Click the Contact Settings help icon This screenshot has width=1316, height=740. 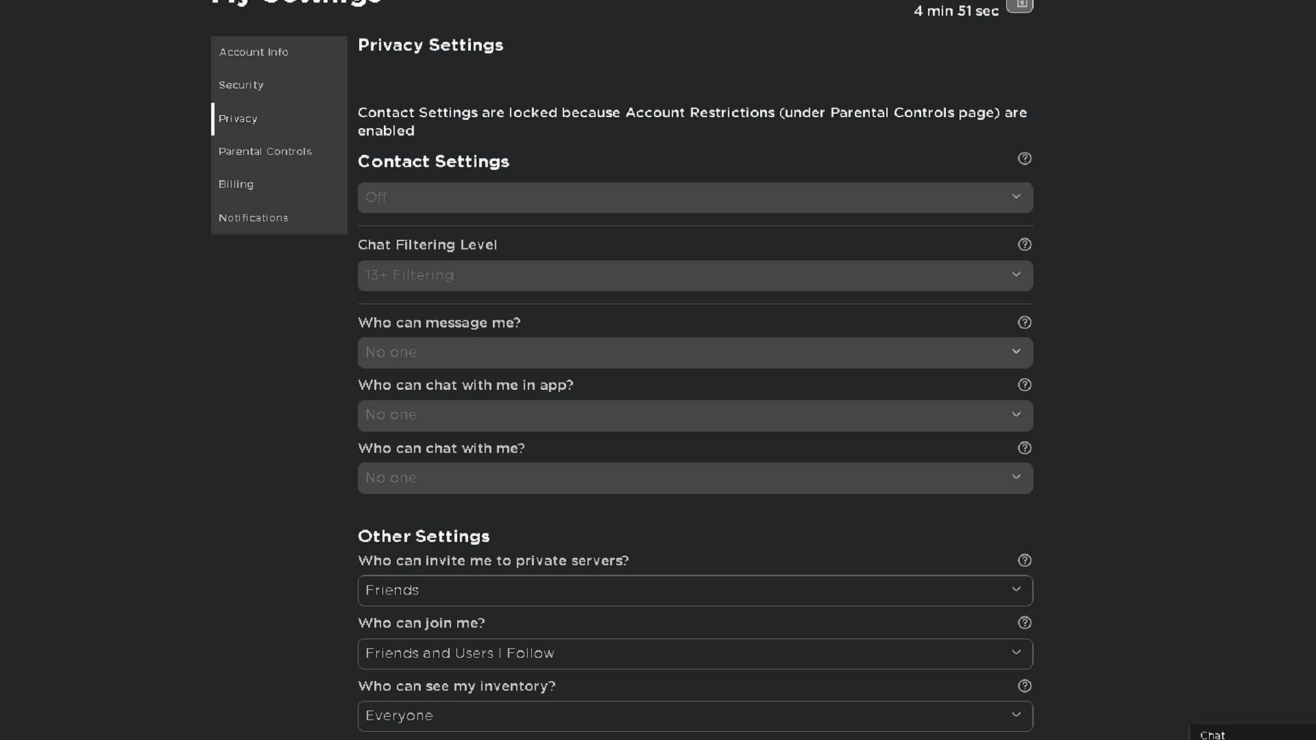pos(1024,158)
